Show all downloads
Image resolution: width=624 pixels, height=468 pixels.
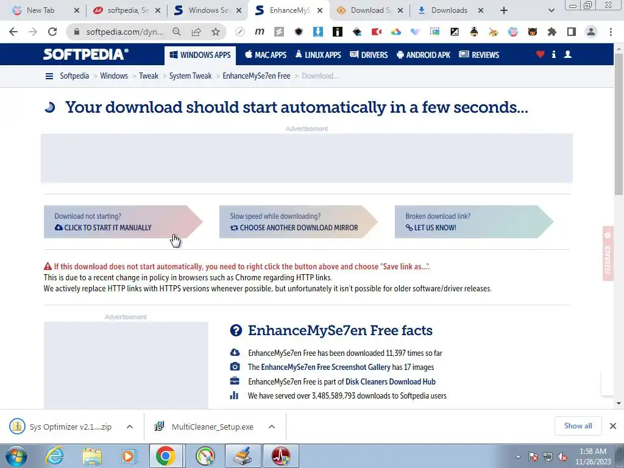click(578, 426)
